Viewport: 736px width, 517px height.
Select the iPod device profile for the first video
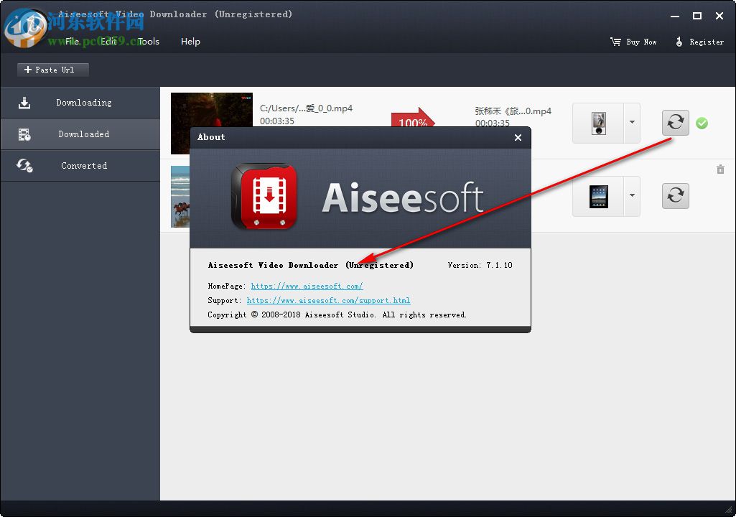[598, 123]
